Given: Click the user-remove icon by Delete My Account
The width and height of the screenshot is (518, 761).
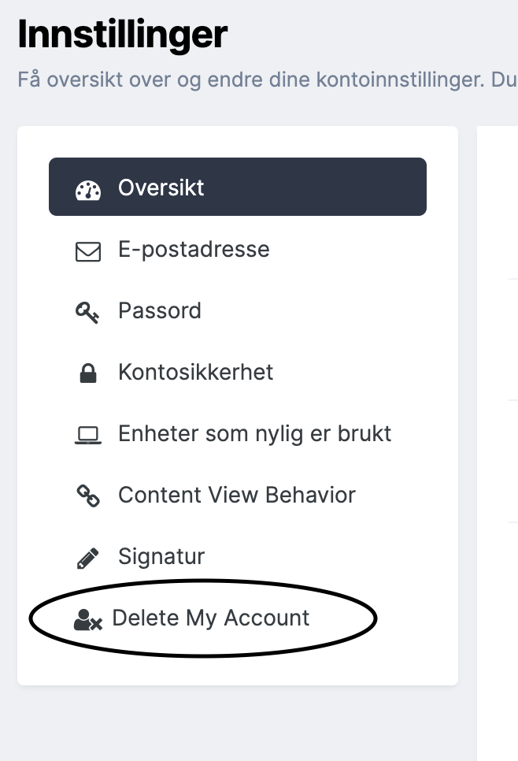Looking at the screenshot, I should click(x=88, y=620).
